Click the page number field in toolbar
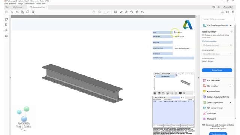240x135 pixels. (105, 12)
